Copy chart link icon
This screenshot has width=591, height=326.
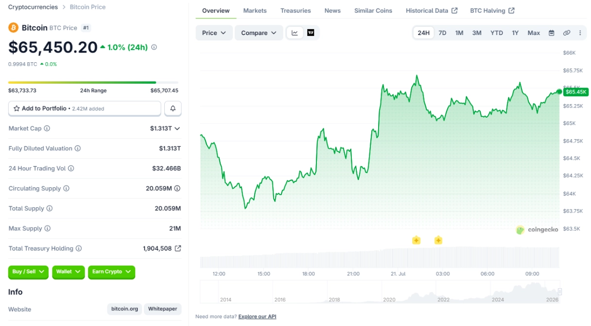pos(566,33)
